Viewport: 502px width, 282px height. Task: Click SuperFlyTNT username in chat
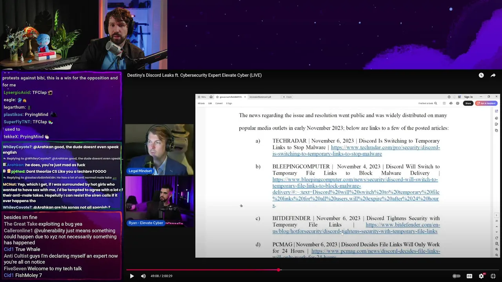[x=17, y=122]
